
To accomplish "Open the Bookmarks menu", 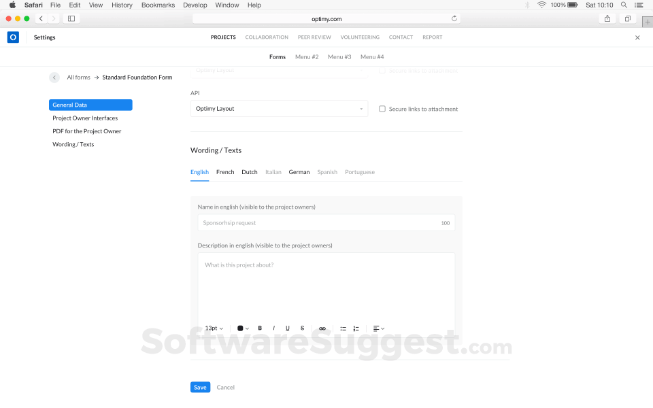I will 158,5.
